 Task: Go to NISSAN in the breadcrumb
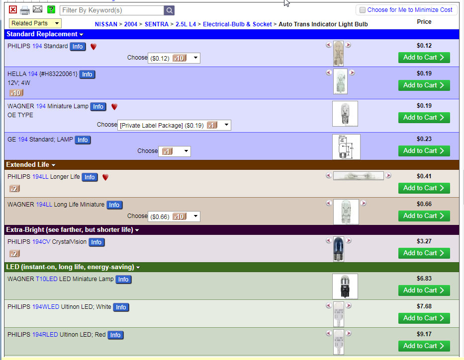tap(106, 24)
